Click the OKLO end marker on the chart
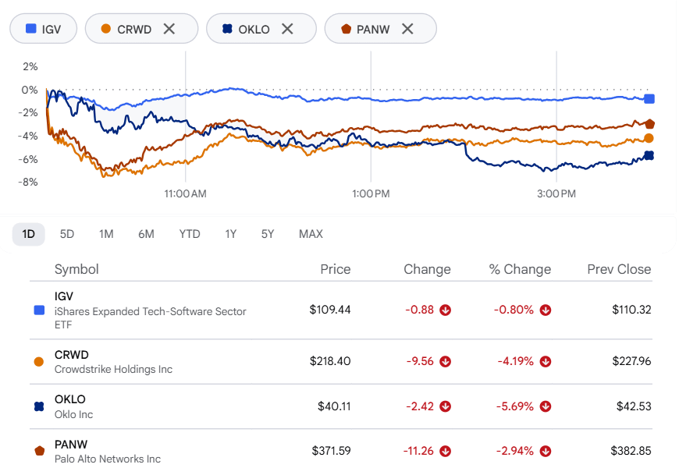 [649, 155]
